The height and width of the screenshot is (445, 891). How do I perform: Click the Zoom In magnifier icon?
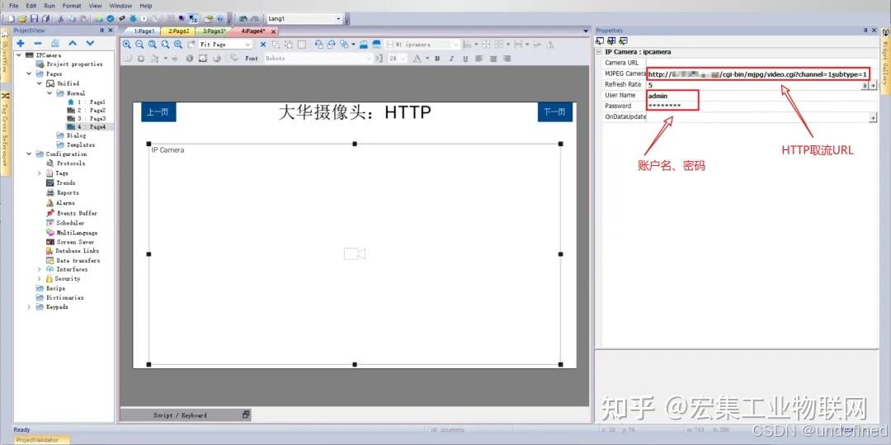[127, 45]
